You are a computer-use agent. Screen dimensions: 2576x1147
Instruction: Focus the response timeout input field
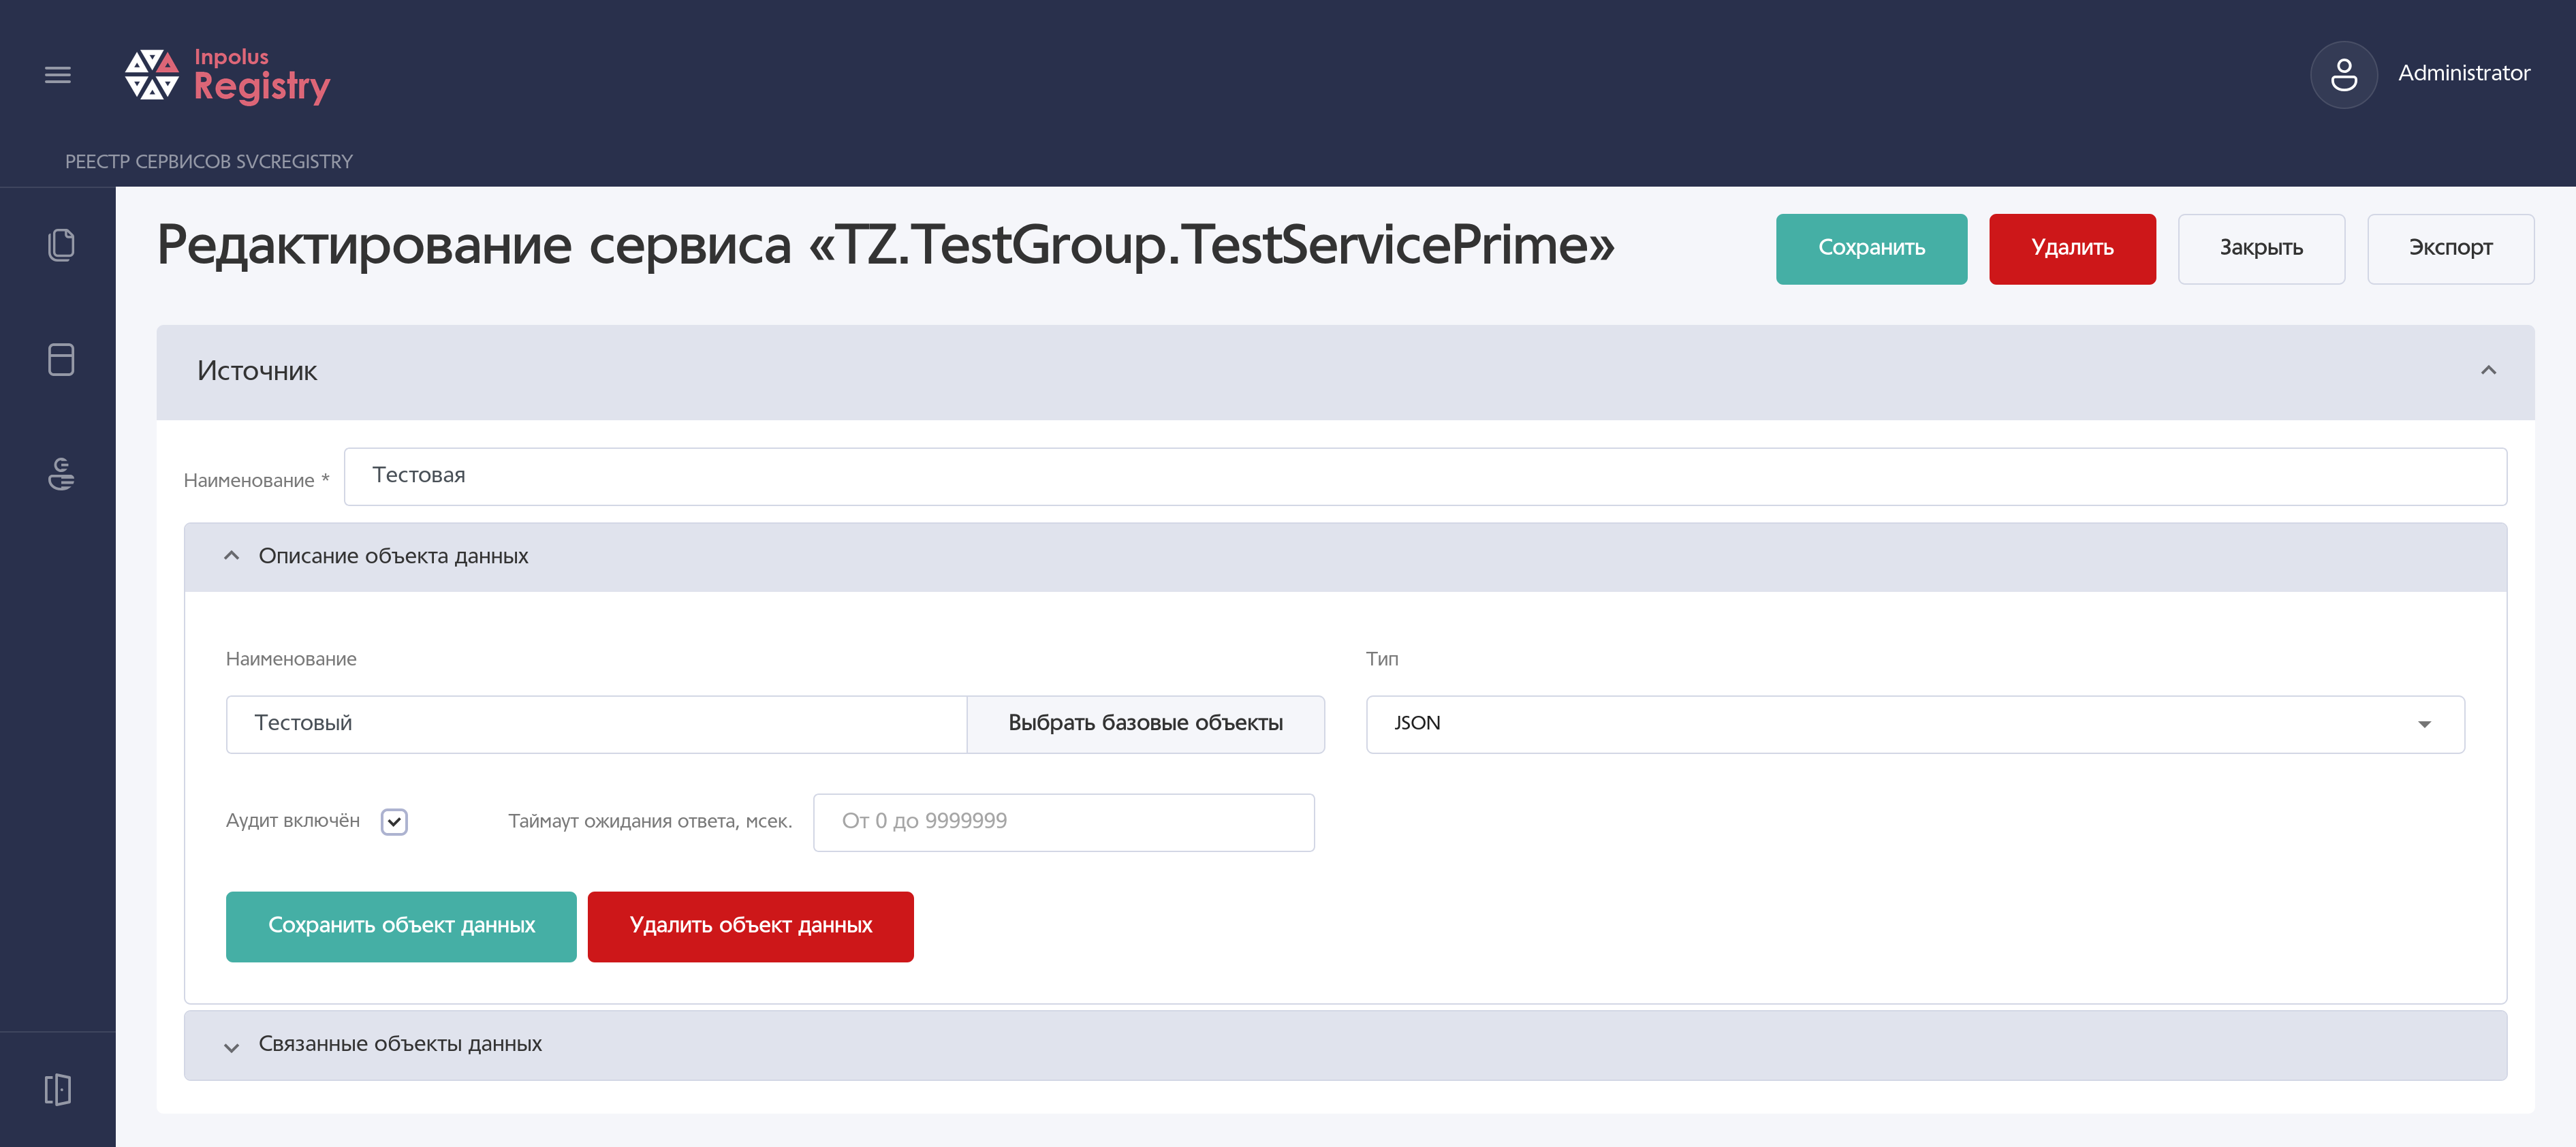point(1064,822)
